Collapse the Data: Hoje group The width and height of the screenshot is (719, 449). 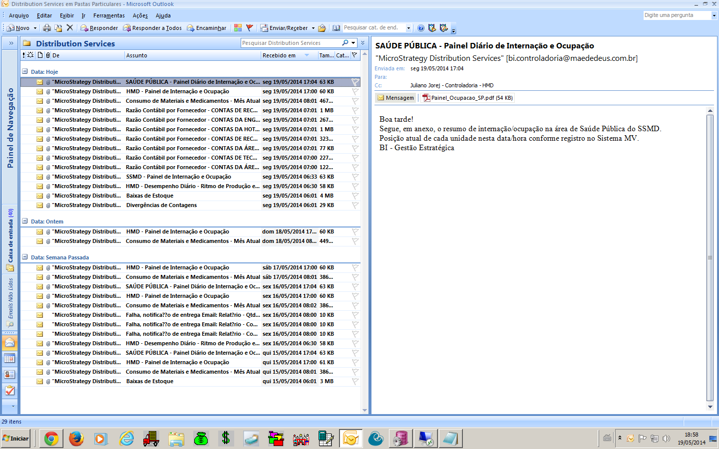click(24, 71)
